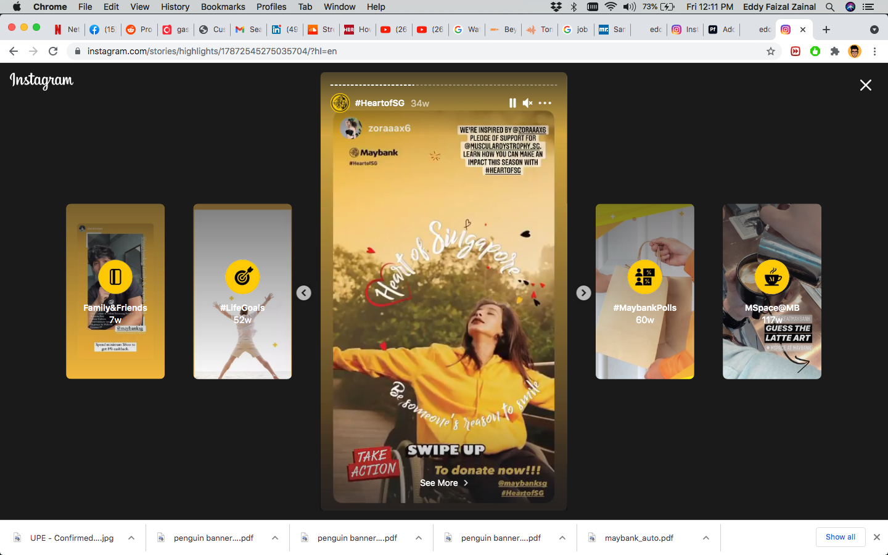Unmute the story audio speaker icon
Image resolution: width=888 pixels, height=555 pixels.
(x=527, y=103)
